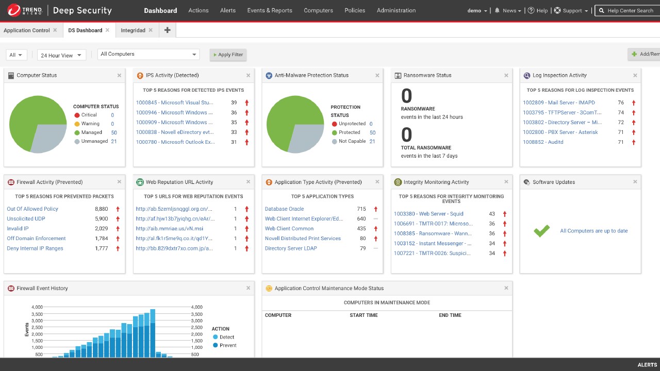Open the Actions menu

tap(199, 10)
